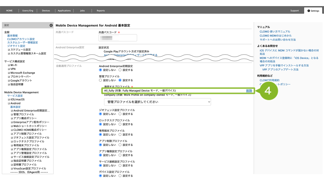The height and width of the screenshot is (182, 324).
Task: Collapse the Android tree node
Action: point(9,103)
